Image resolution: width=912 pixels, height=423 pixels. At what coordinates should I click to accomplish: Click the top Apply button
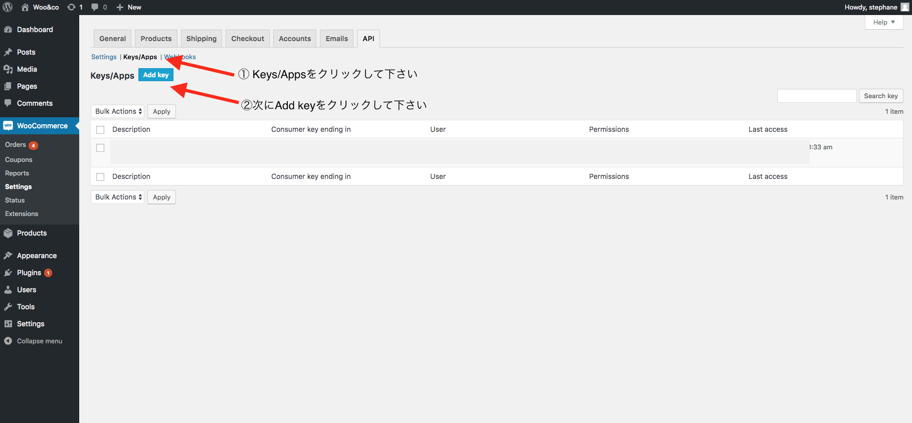161,111
